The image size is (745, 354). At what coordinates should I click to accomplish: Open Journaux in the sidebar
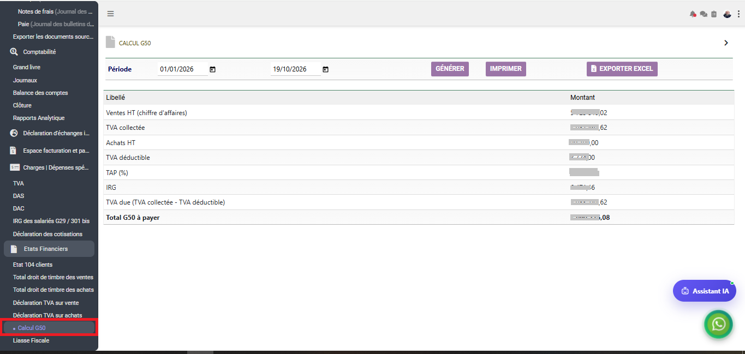click(25, 80)
